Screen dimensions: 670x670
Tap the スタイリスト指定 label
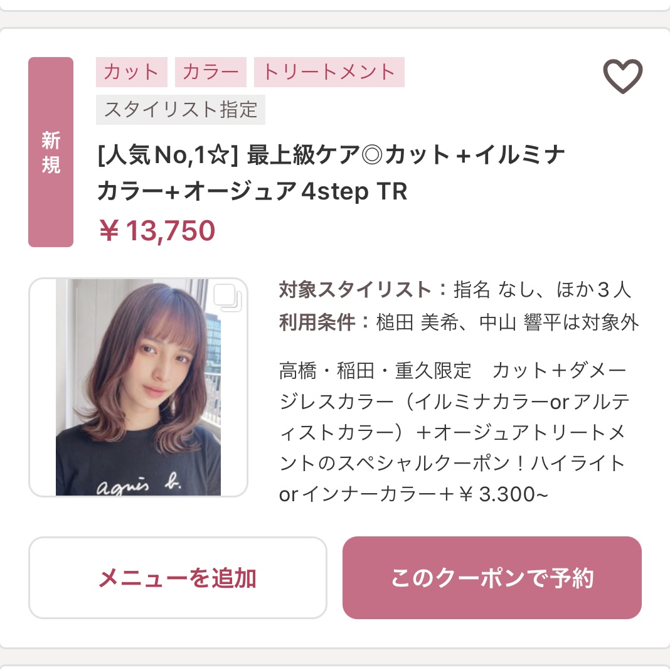coord(181,110)
